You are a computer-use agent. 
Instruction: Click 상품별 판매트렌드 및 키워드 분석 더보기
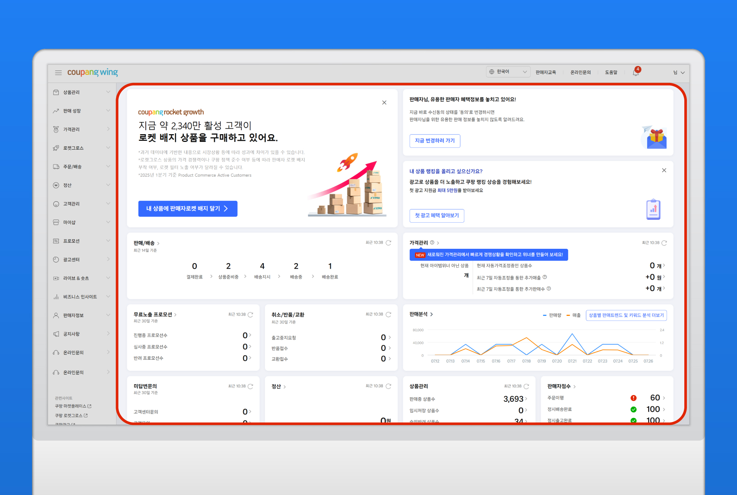[626, 316]
